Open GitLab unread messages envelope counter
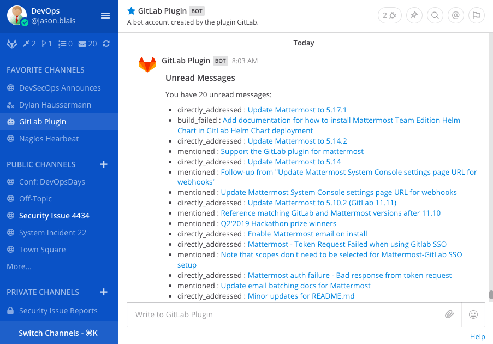 (x=87, y=44)
